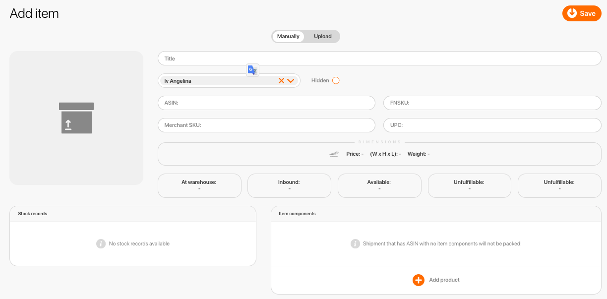607x299 pixels.
Task: Click the orange plus Add product icon
Action: point(419,280)
